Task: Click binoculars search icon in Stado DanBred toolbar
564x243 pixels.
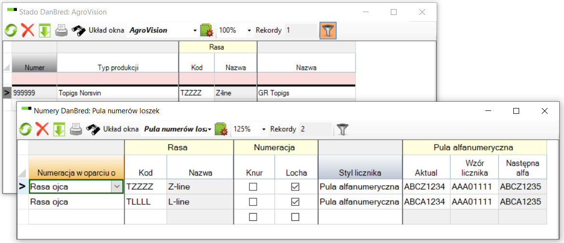Action: click(x=78, y=30)
